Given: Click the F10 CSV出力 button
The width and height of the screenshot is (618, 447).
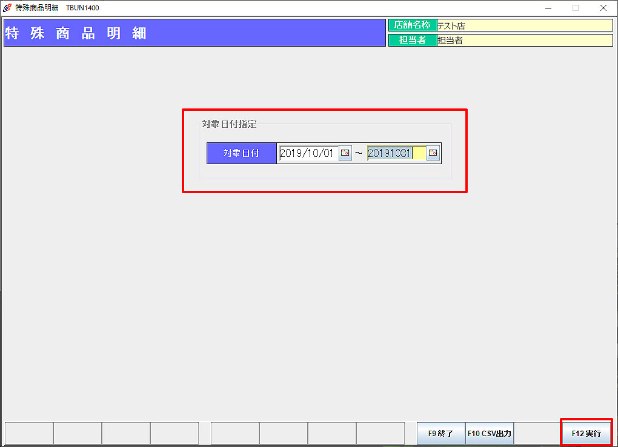Looking at the screenshot, I should pyautogui.click(x=489, y=433).
